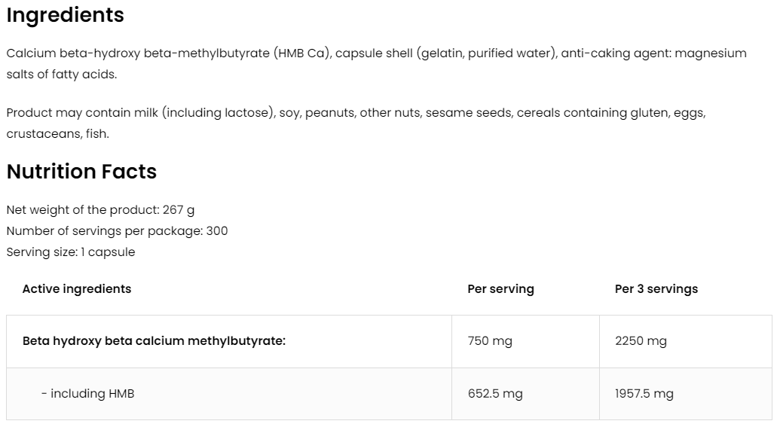Click the "crustaceans, fish" text
The image size is (777, 427).
coord(57,134)
